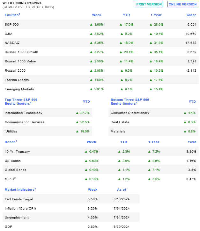Select the NASDAQ row label
The height and width of the screenshot is (231, 200).
point(12,43)
